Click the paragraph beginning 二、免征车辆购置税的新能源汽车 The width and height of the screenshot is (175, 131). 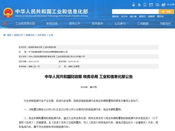tap(89, 123)
